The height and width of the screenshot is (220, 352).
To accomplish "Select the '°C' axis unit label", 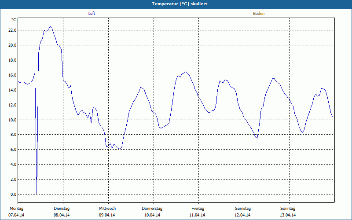I will [x=14, y=20].
